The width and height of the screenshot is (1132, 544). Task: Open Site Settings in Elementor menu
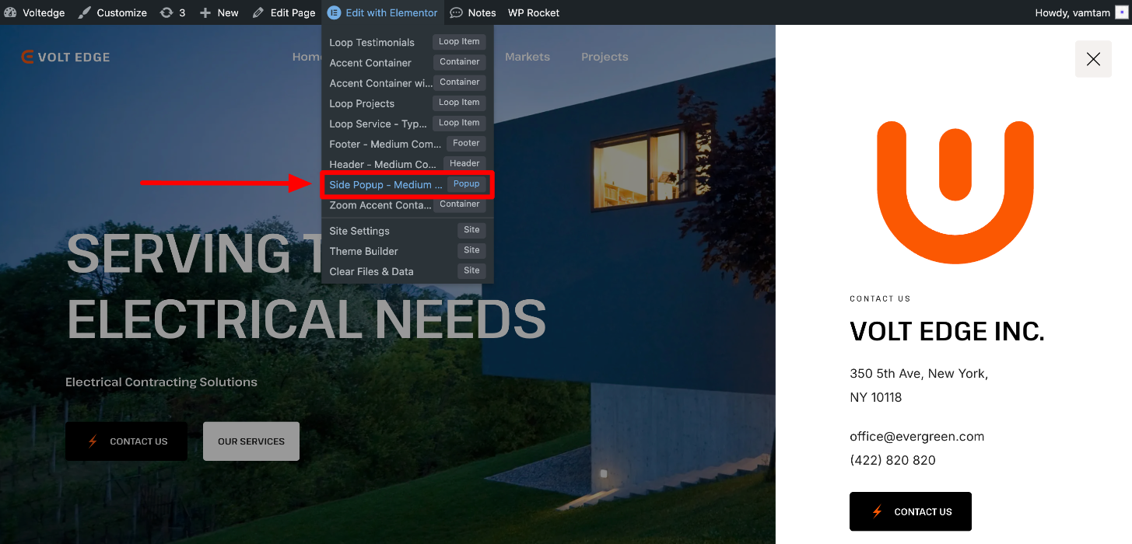coord(407,230)
